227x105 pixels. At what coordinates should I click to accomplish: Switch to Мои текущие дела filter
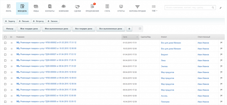click(x=29, y=29)
